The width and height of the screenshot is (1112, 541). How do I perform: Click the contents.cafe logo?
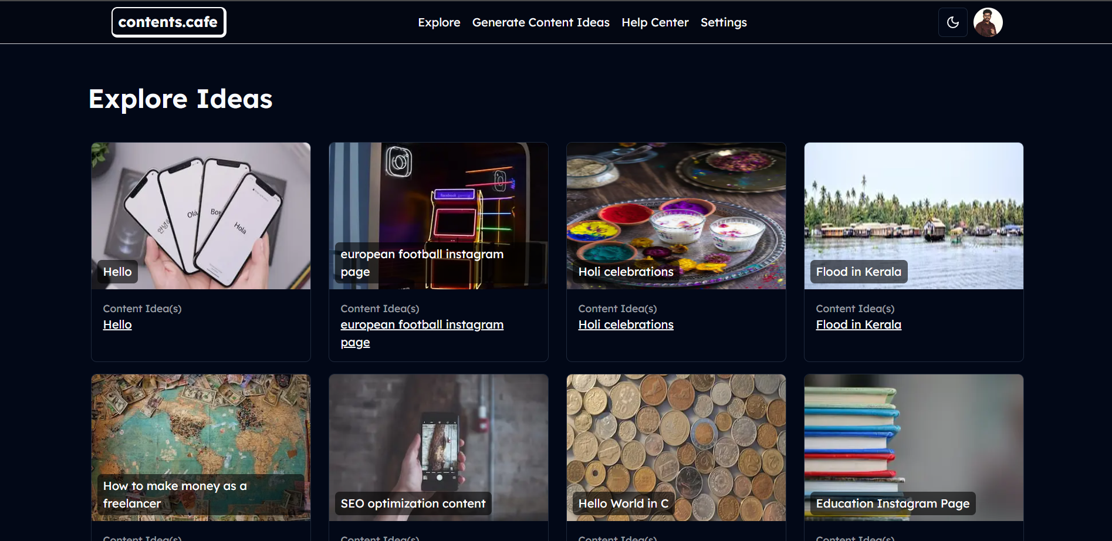168,22
